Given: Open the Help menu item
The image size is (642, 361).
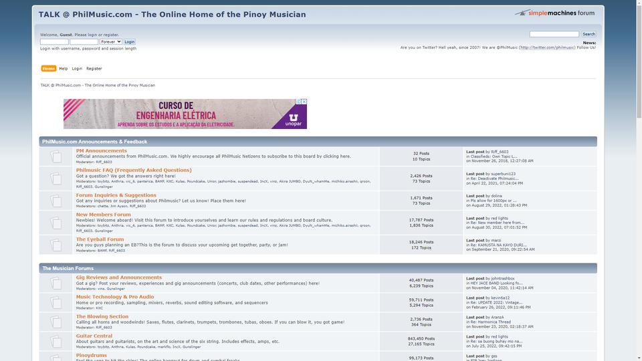Looking at the screenshot, I should click(x=63, y=68).
